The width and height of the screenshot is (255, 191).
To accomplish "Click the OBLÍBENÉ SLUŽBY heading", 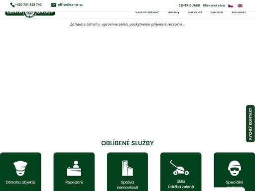I will point(127,143).
